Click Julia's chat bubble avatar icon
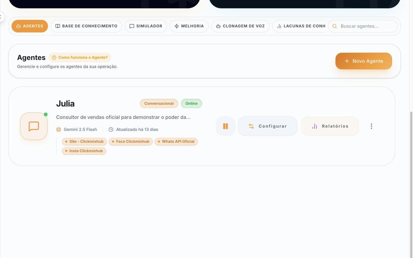This screenshot has width=413, height=258. point(34,126)
